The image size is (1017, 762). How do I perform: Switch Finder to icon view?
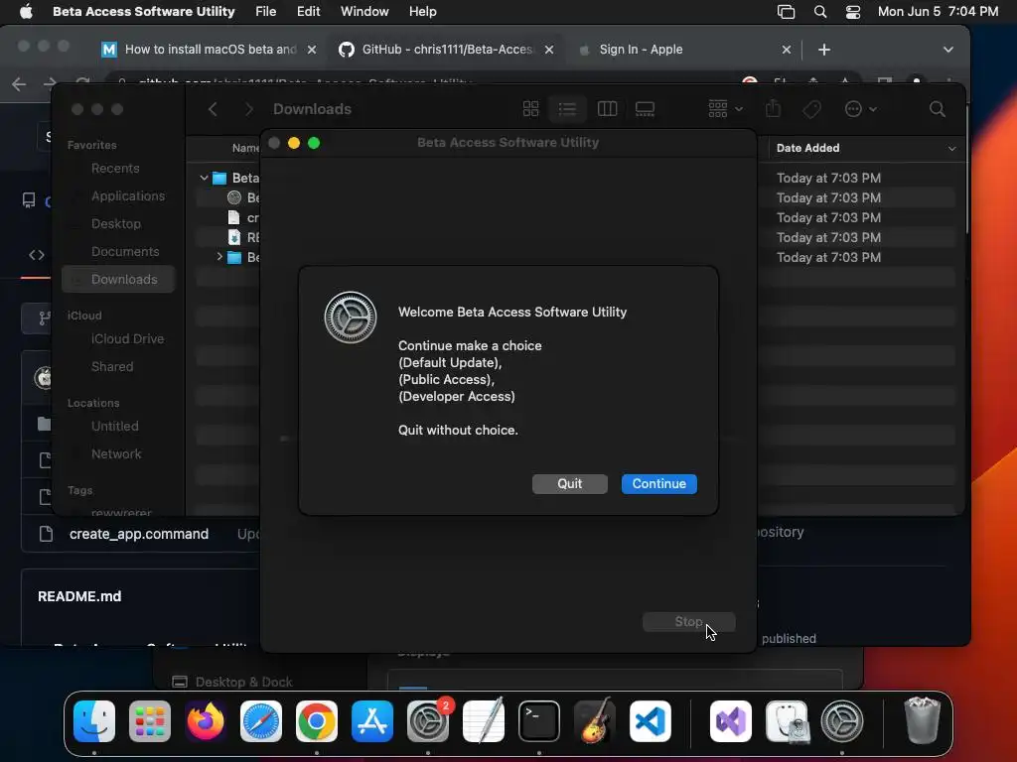(530, 109)
